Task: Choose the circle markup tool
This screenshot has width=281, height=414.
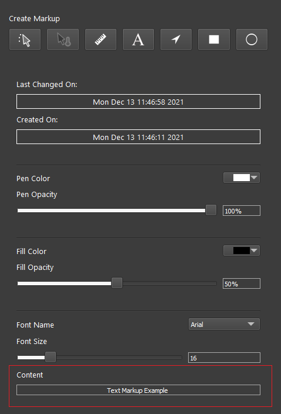Action: click(x=252, y=39)
